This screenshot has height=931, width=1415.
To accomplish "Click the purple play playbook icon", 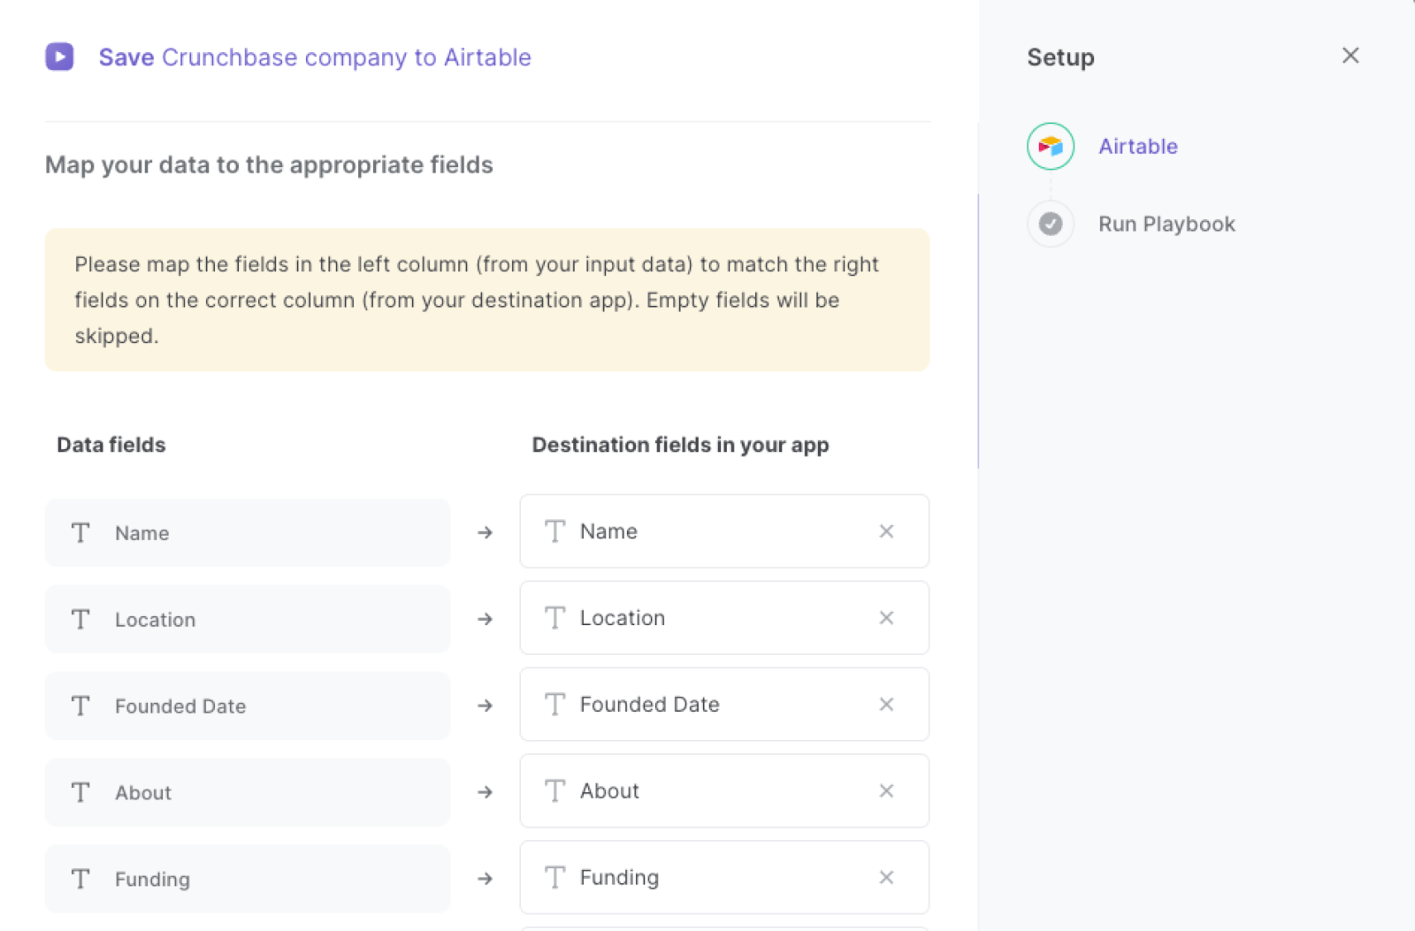I will (x=59, y=57).
